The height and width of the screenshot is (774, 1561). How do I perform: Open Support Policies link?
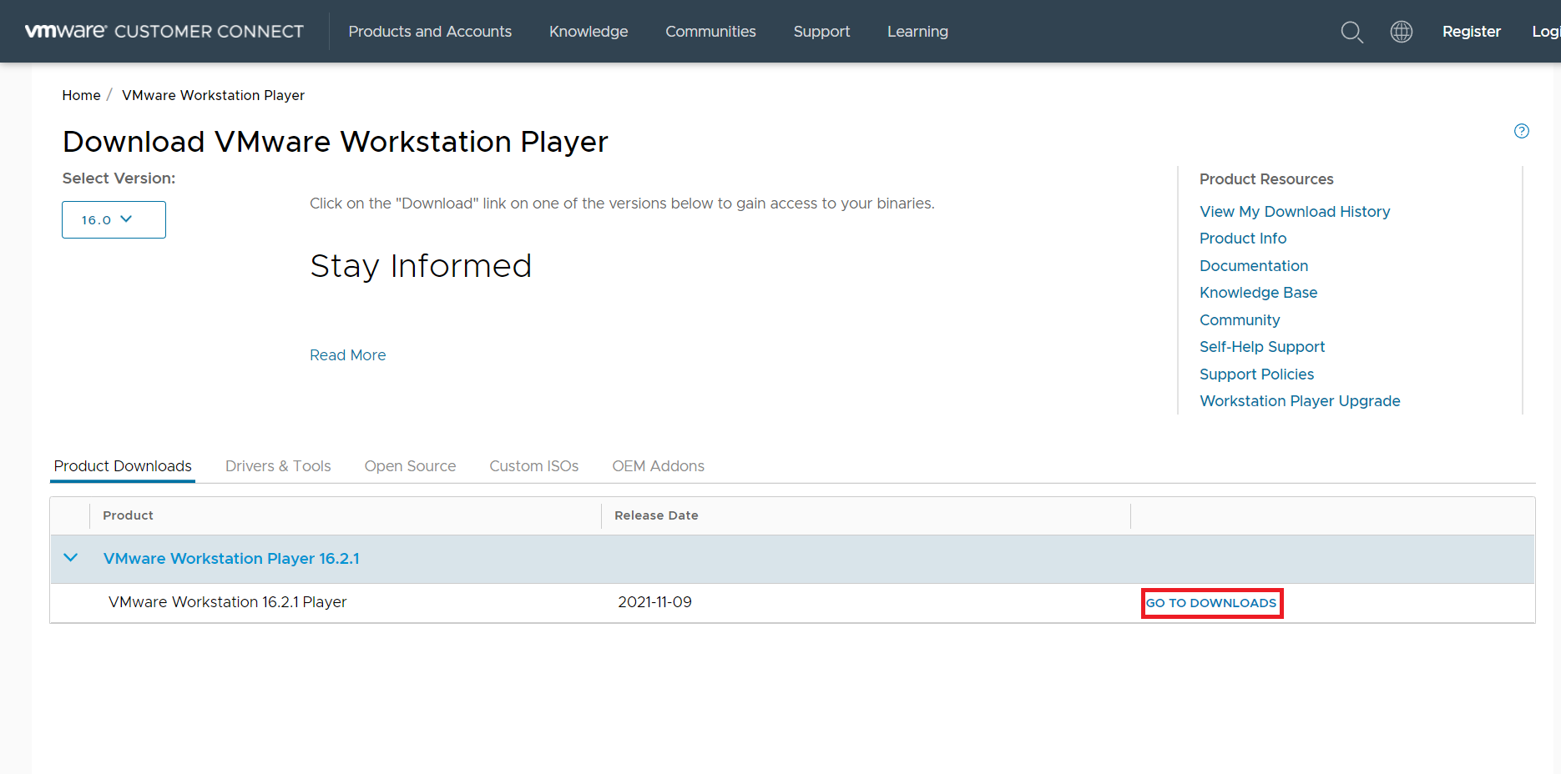[x=1256, y=374]
